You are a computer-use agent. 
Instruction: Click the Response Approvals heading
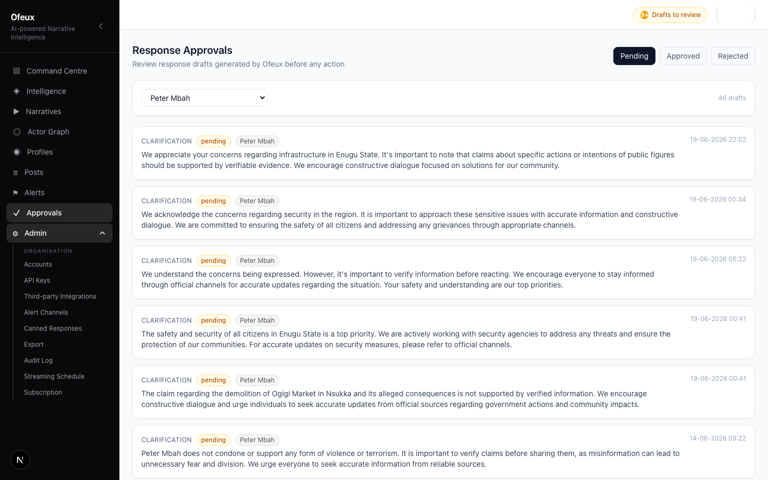coord(182,50)
